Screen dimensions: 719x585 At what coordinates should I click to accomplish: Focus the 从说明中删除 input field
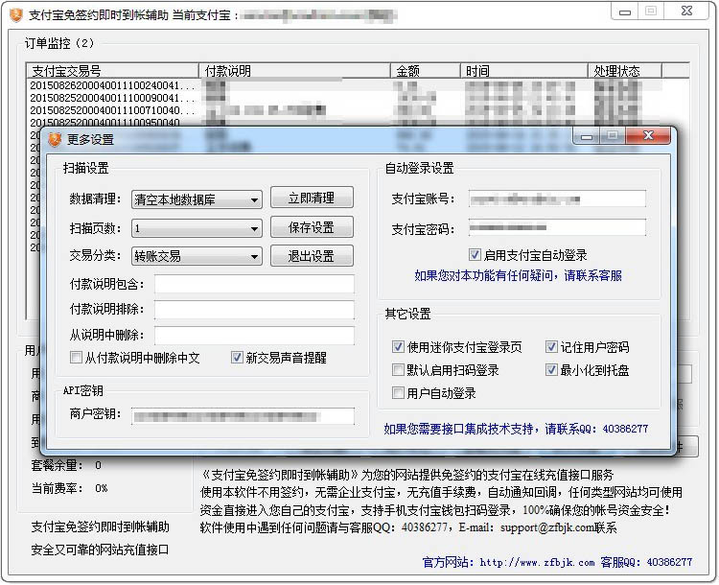pyautogui.click(x=254, y=336)
